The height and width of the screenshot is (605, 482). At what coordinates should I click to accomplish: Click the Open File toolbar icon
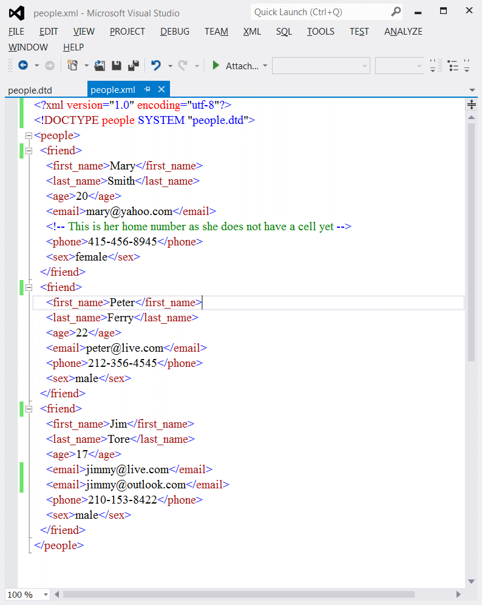pyautogui.click(x=100, y=66)
